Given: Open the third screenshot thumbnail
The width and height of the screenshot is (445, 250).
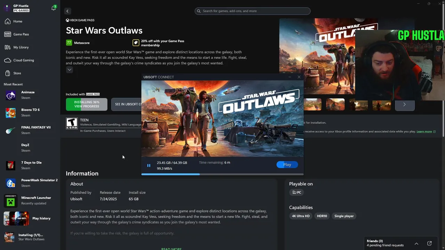Looking at the screenshot, I should pos(358,104).
